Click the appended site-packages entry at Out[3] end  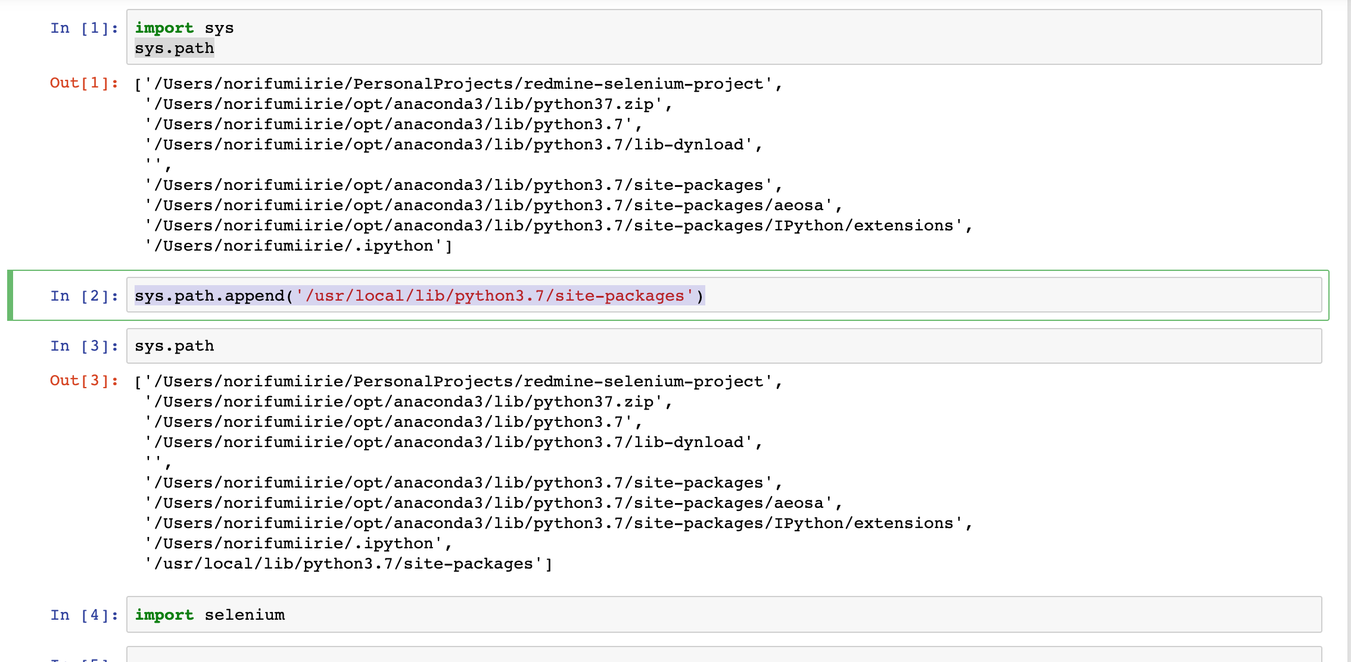coord(348,563)
